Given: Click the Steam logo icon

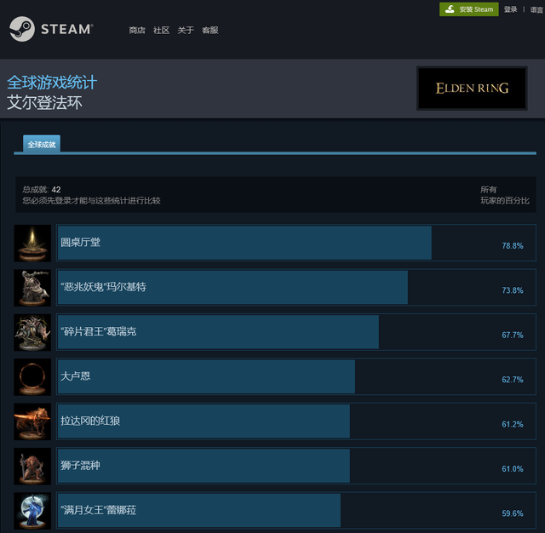Looking at the screenshot, I should (22, 29).
